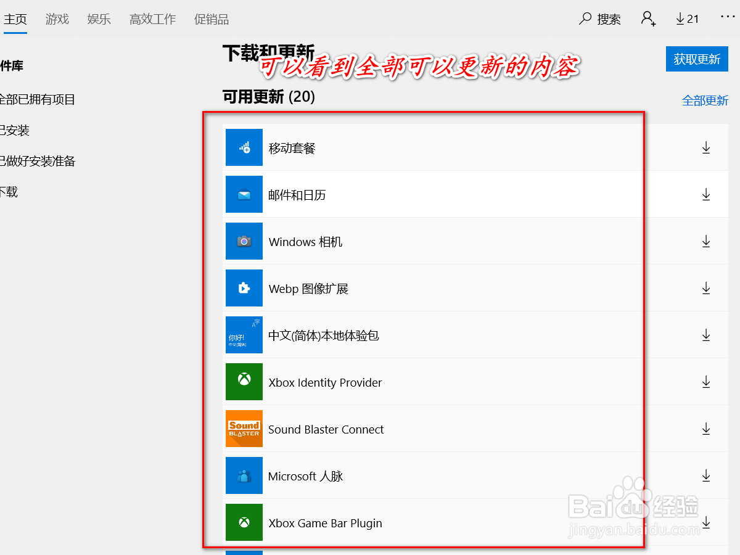
Task: Download the Xbox Identity Provider update
Action: point(705,382)
